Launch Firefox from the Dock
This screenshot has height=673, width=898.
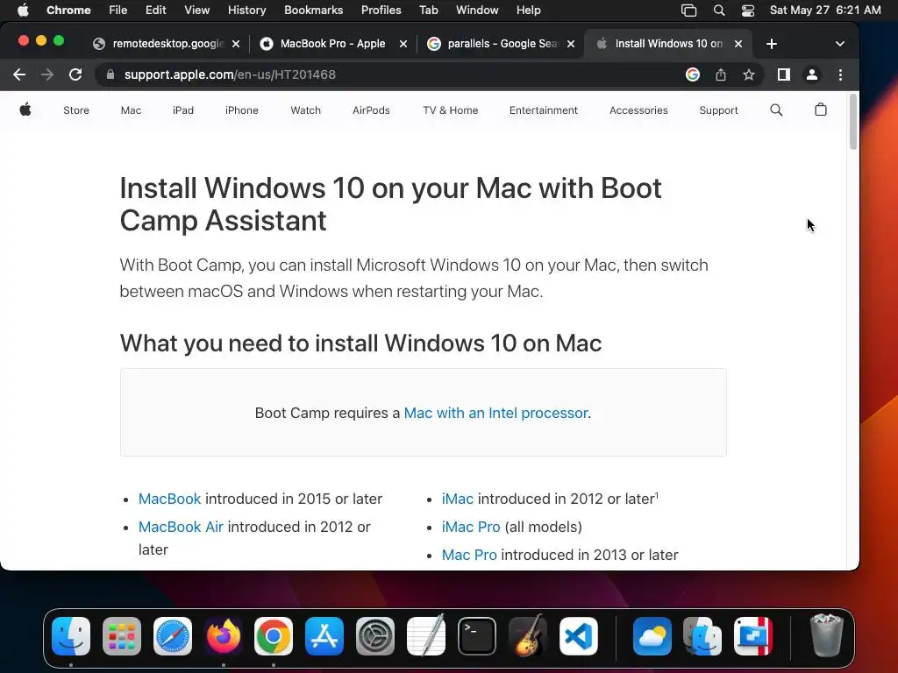tap(224, 636)
